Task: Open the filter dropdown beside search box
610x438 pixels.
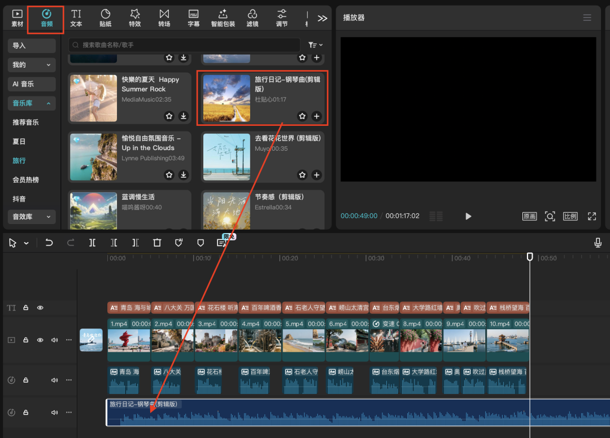Action: pyautogui.click(x=315, y=45)
